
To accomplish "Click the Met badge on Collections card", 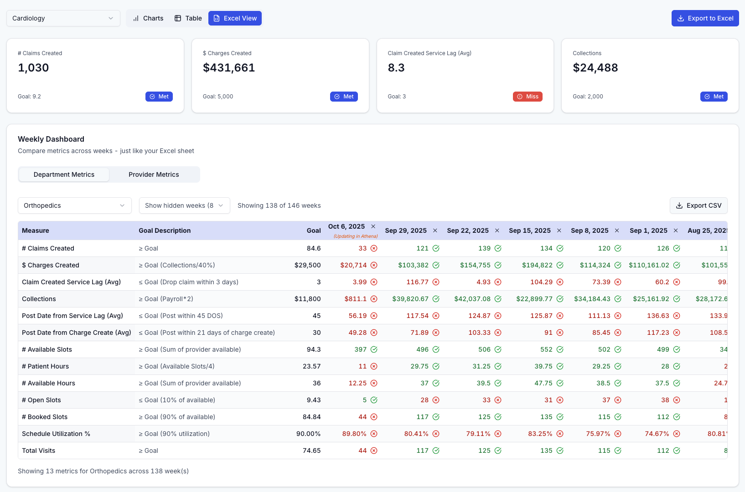I will [x=714, y=97].
